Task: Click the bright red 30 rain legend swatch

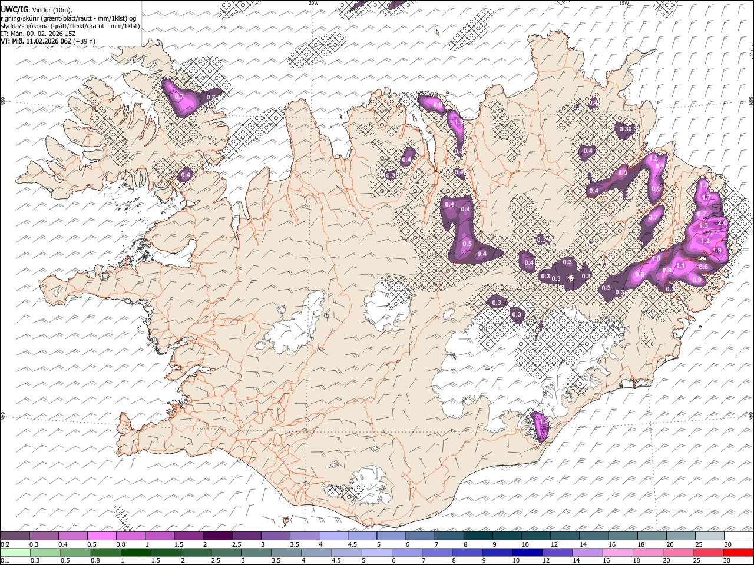Action: pos(738,552)
